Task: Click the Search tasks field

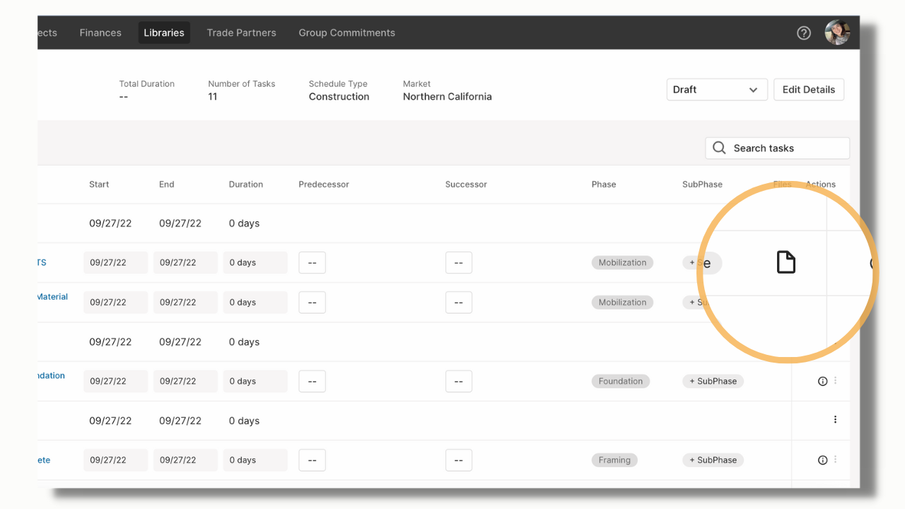Action: (x=777, y=148)
